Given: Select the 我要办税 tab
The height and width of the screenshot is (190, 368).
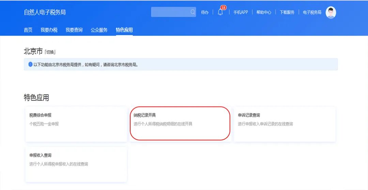Looking at the screenshot, I should click(x=49, y=30).
